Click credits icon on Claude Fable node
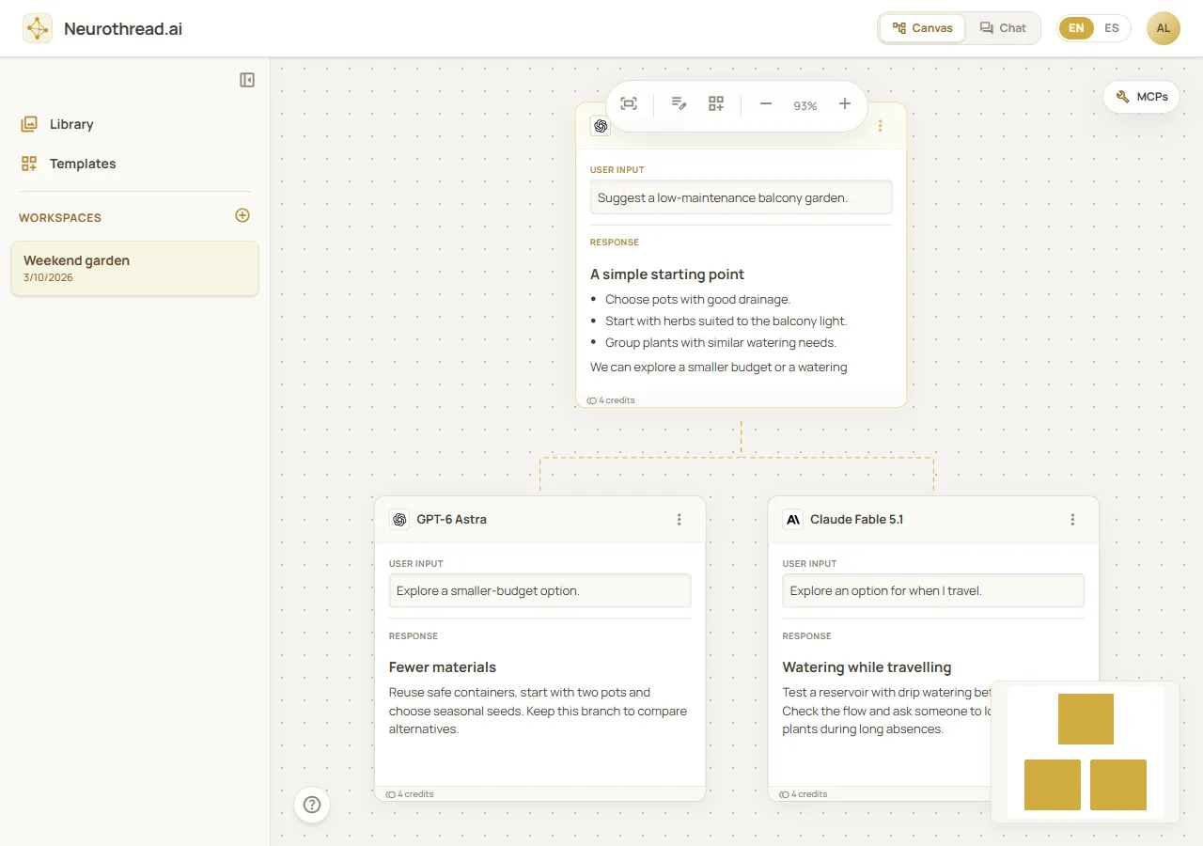 click(x=784, y=794)
